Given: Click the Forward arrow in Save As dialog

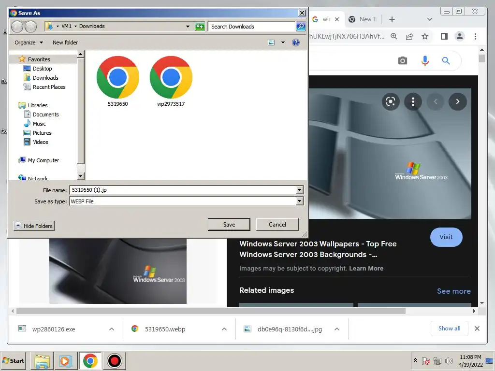Looking at the screenshot, I should (x=30, y=27).
